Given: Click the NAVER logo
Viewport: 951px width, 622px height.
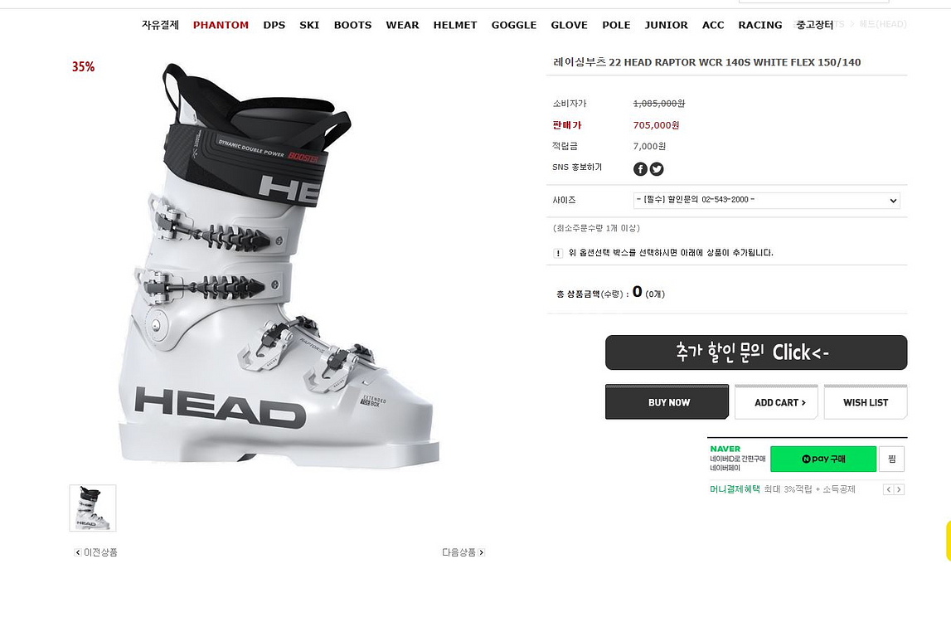Looking at the screenshot, I should coord(725,449).
